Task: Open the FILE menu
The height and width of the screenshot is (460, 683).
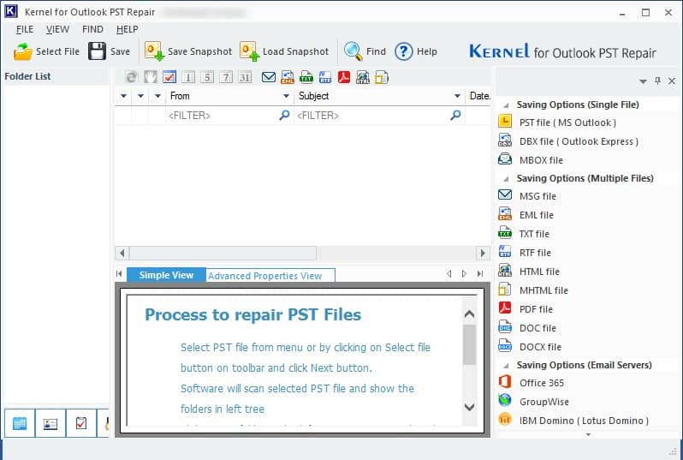Action: 25,29
